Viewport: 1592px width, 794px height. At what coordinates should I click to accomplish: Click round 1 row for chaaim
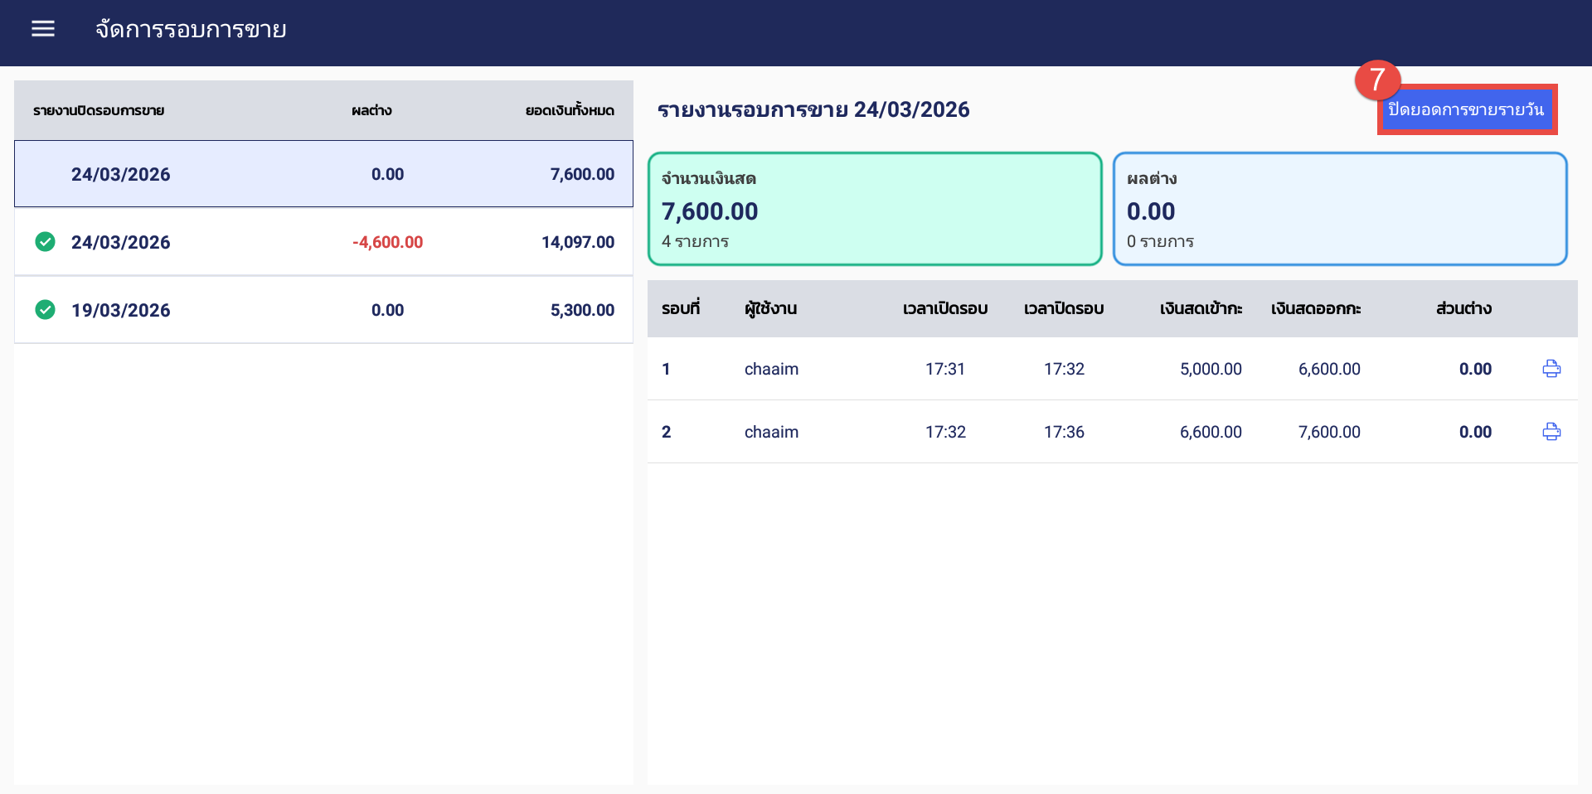1078,369
